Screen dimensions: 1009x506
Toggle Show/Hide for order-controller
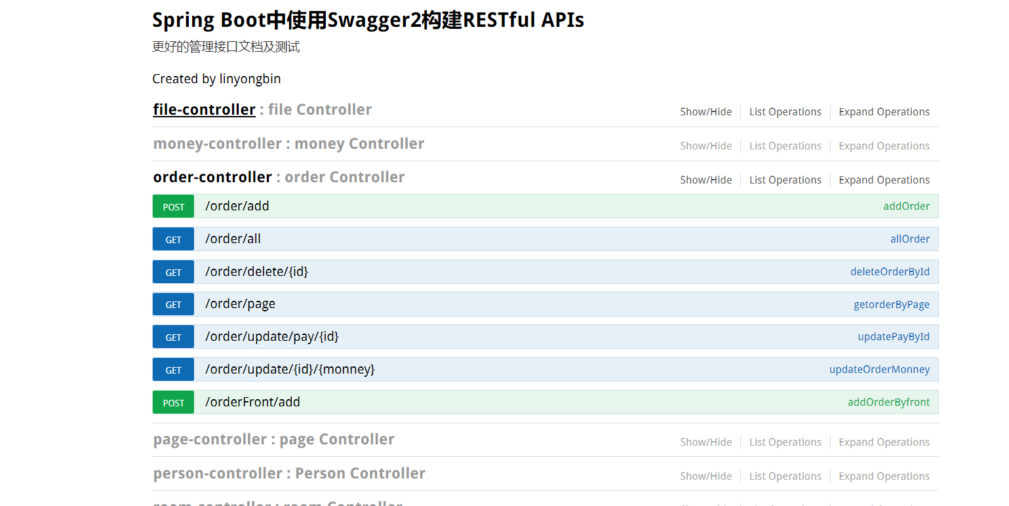[706, 180]
